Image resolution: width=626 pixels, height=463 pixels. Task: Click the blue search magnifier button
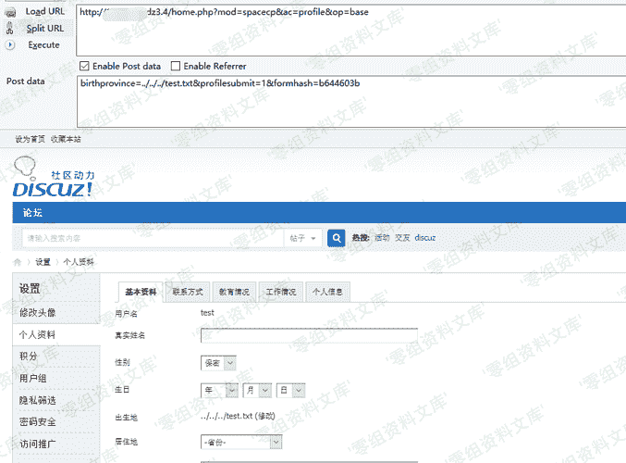[338, 238]
